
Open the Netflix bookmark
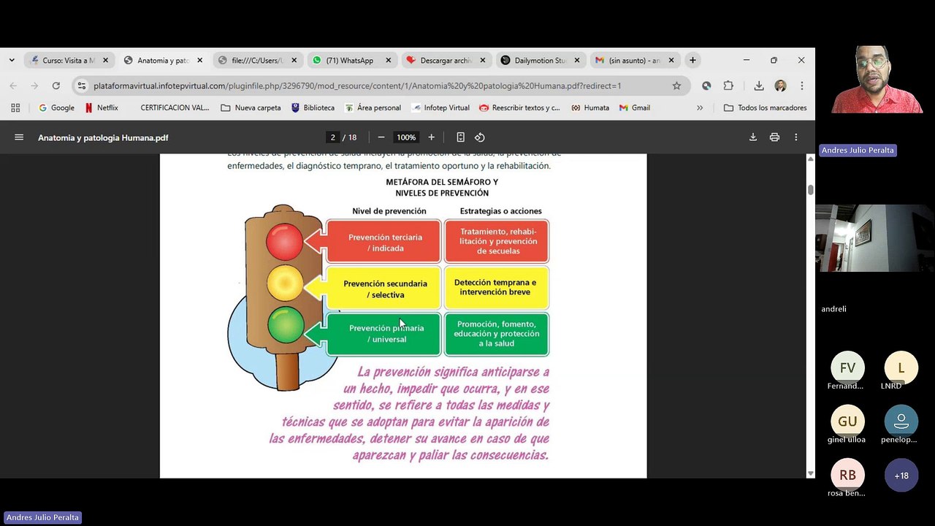[101, 107]
